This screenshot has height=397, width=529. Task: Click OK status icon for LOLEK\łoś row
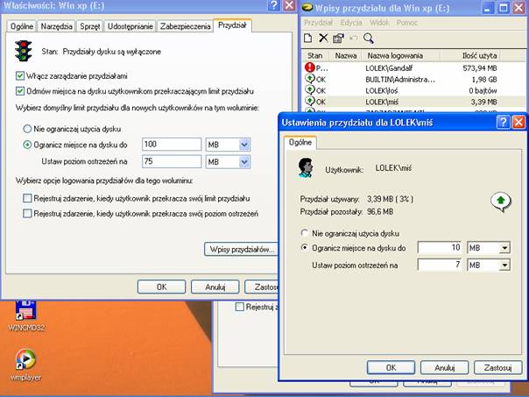309,90
